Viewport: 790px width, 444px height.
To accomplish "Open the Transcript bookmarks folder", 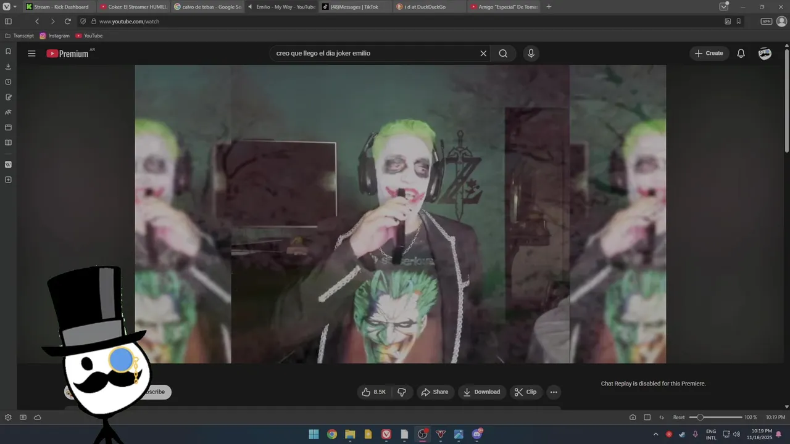I will pos(19,36).
